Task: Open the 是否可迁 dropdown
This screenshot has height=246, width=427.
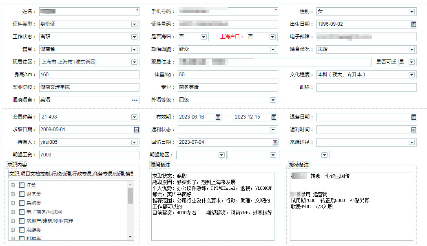Action: click(x=412, y=62)
